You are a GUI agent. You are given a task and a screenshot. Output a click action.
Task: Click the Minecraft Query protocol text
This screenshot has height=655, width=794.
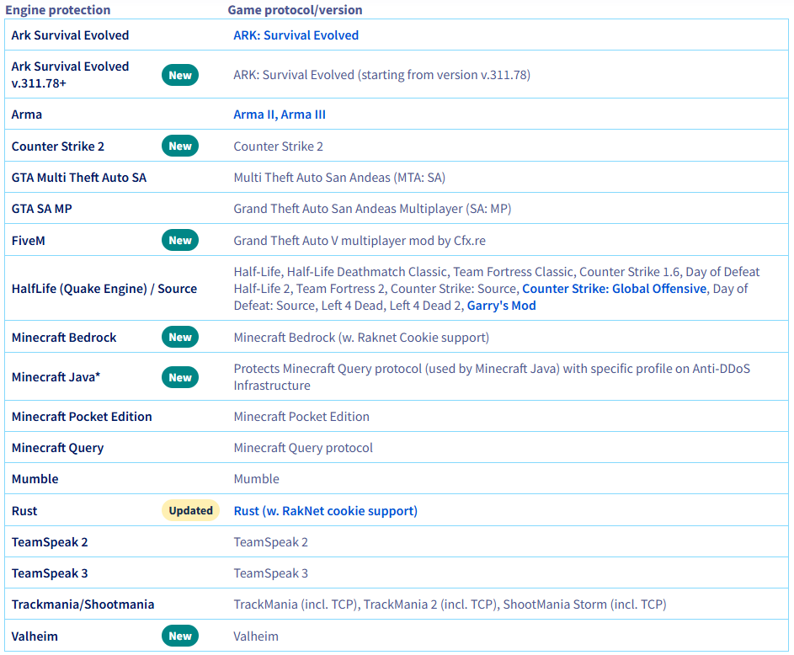[303, 448]
